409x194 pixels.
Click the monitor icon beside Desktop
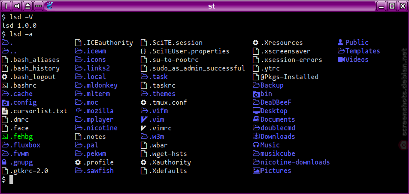(256, 111)
